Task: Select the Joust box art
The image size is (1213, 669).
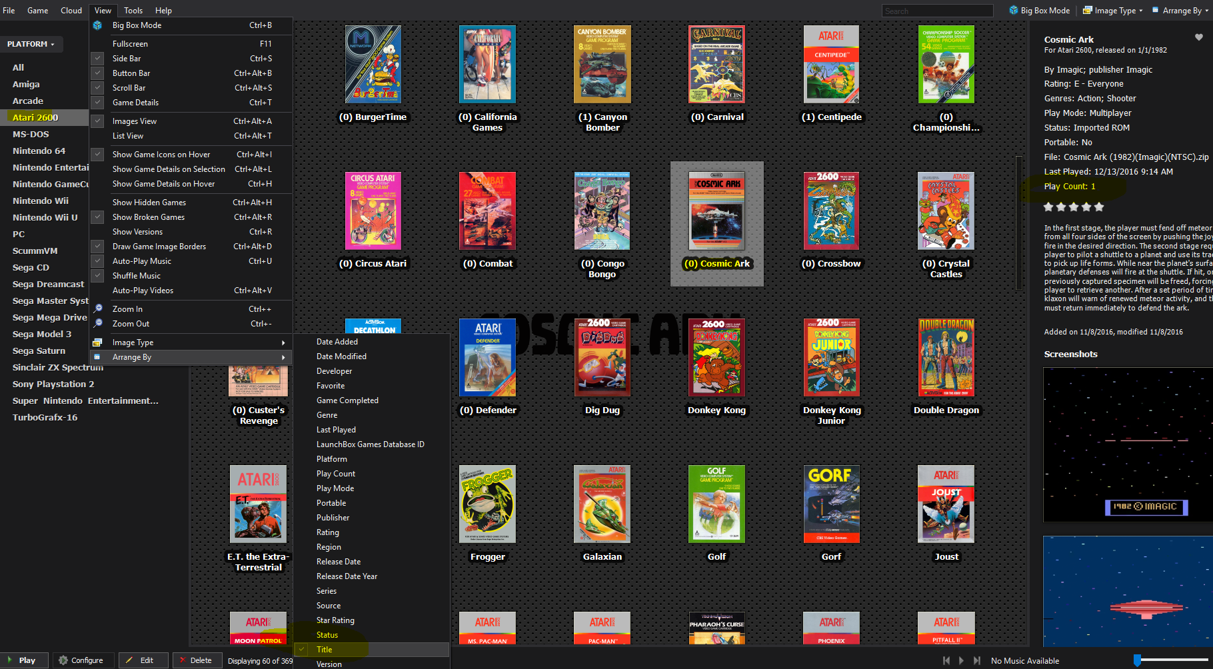Action: (946, 504)
